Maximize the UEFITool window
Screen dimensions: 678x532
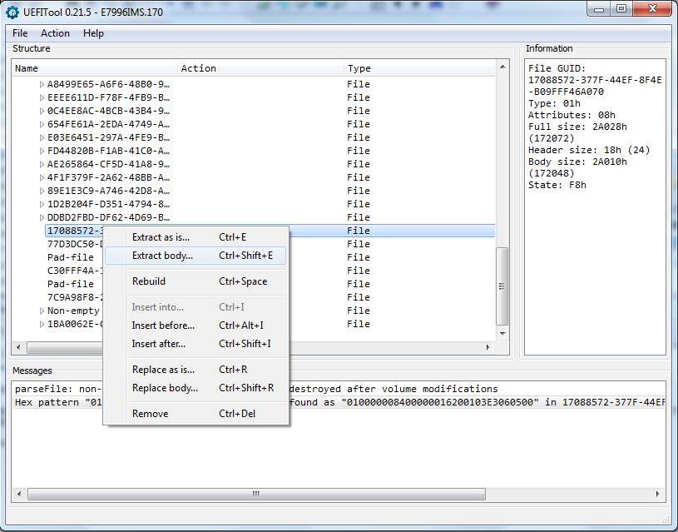coord(621,9)
